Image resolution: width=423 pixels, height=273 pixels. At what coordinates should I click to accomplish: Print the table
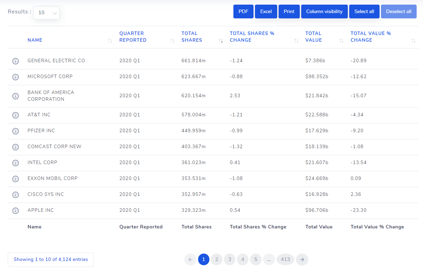[289, 12]
